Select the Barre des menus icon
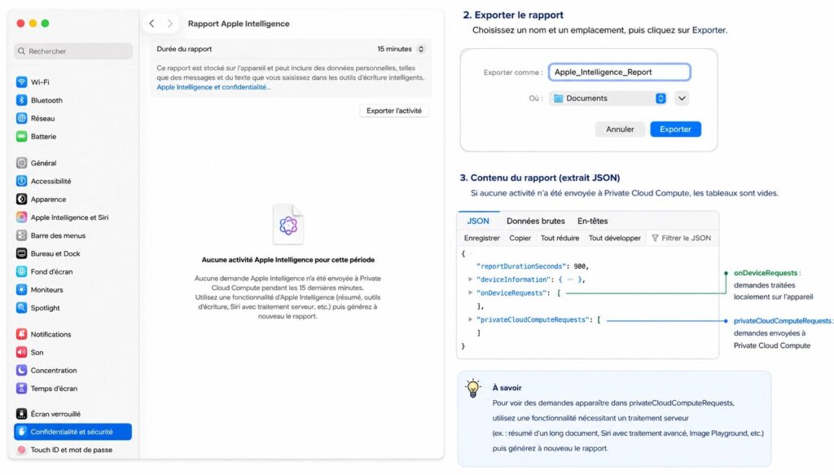 21,235
